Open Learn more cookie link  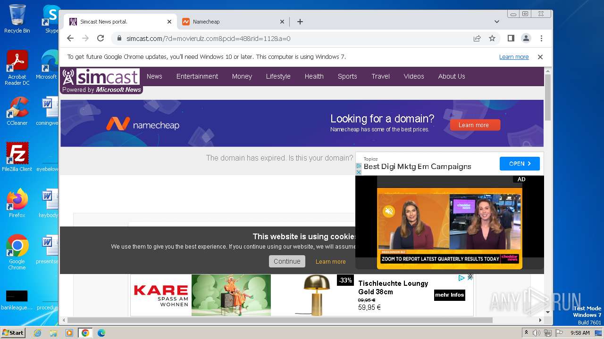point(330,262)
